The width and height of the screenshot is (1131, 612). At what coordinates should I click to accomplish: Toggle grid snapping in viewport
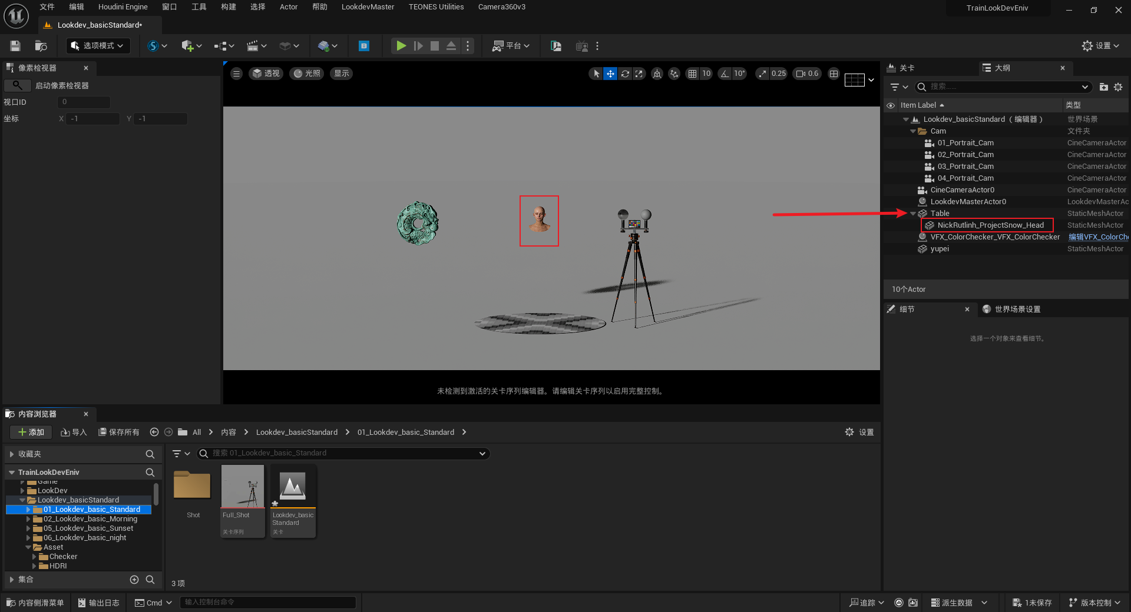click(x=692, y=74)
